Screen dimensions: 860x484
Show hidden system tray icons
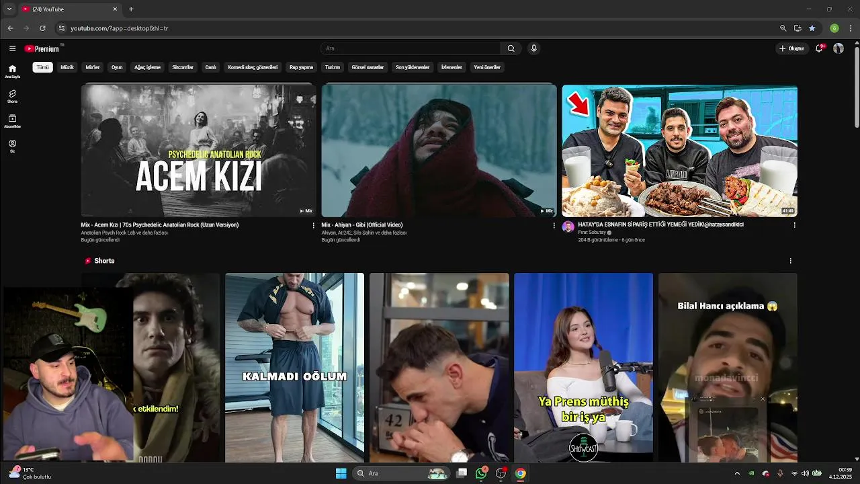click(737, 473)
